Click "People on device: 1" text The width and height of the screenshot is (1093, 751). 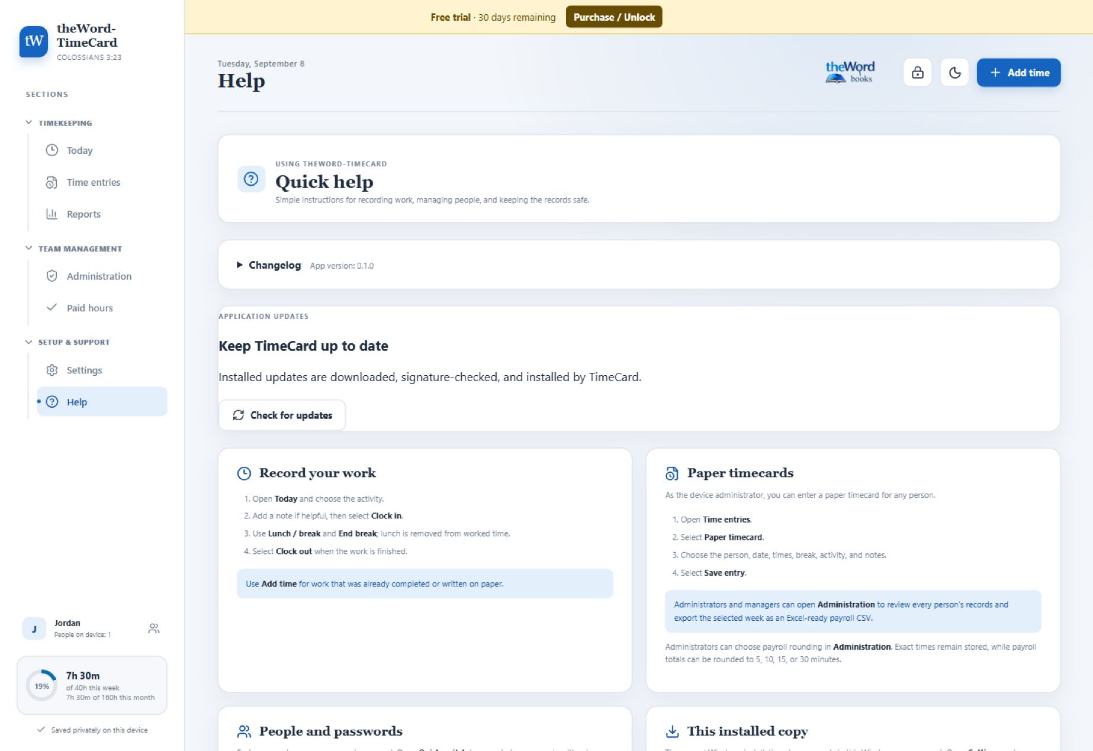(x=82, y=635)
